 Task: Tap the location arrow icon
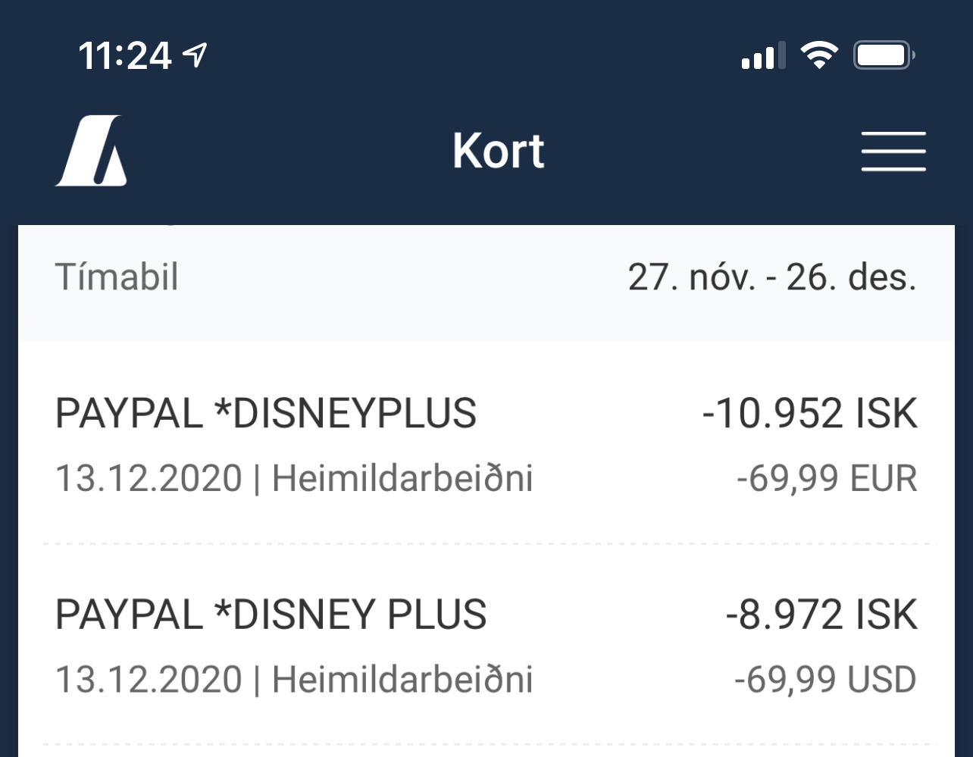[x=195, y=55]
